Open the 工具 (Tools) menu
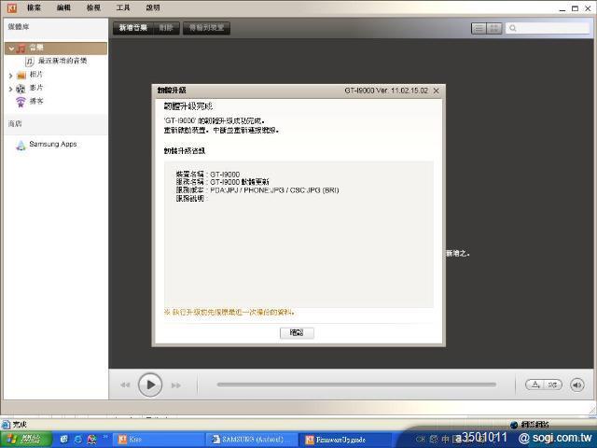This screenshot has height=448, width=597. (x=123, y=7)
